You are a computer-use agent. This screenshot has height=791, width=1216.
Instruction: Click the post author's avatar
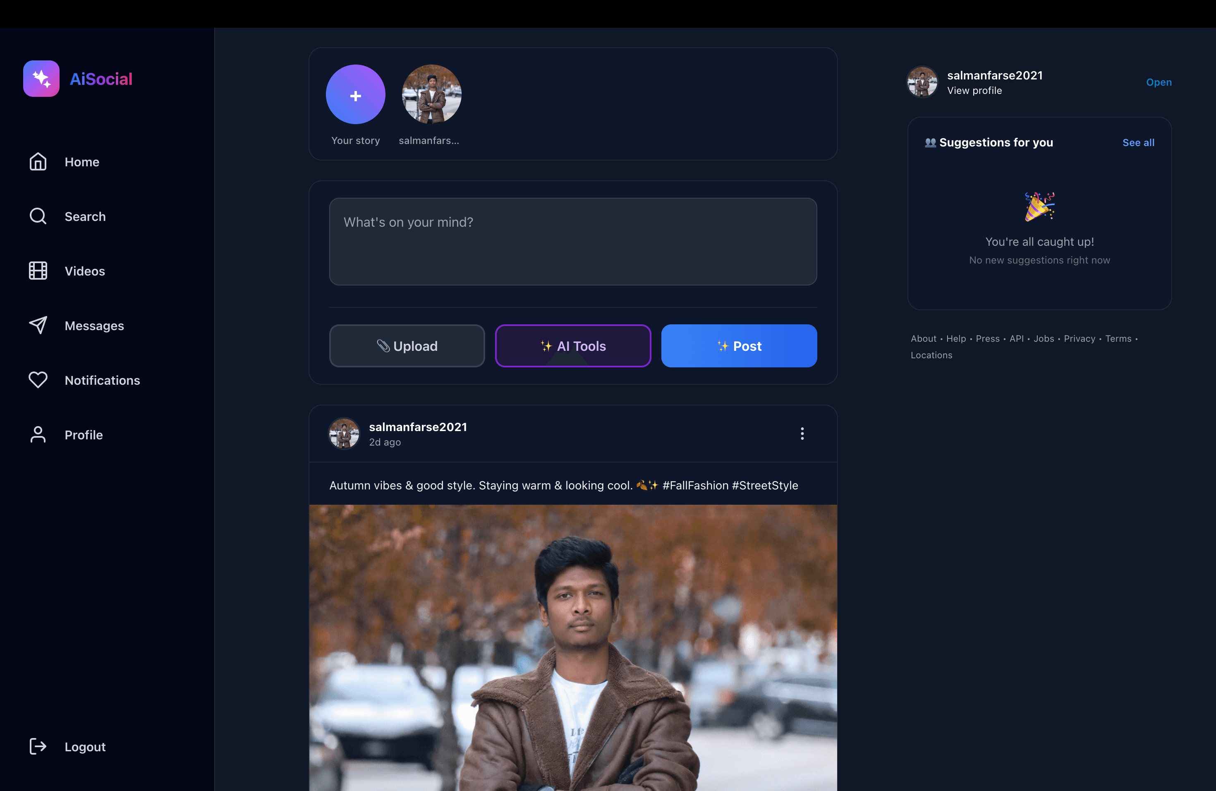pyautogui.click(x=343, y=434)
